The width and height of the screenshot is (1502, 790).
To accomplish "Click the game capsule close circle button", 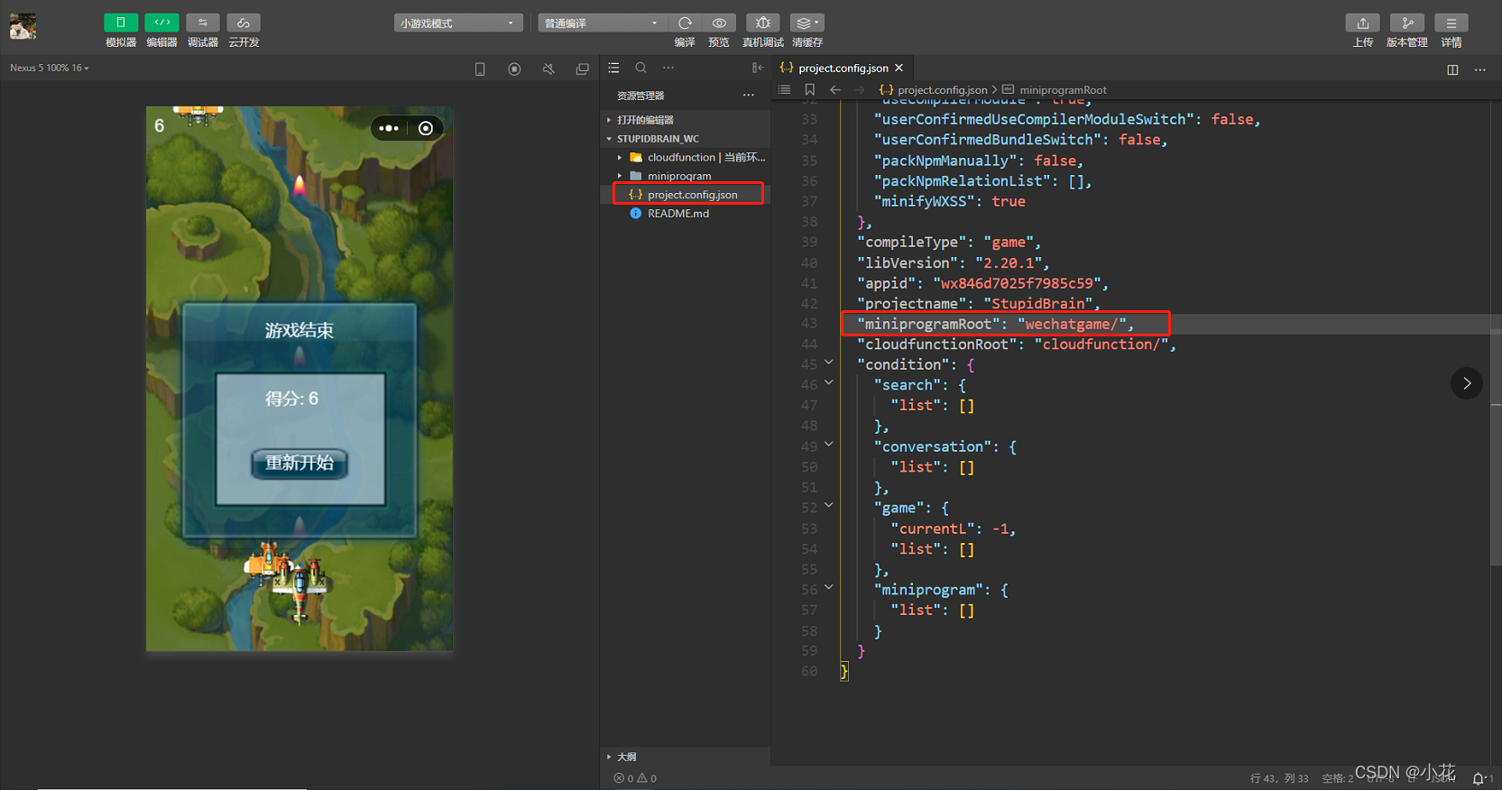I will point(426,128).
